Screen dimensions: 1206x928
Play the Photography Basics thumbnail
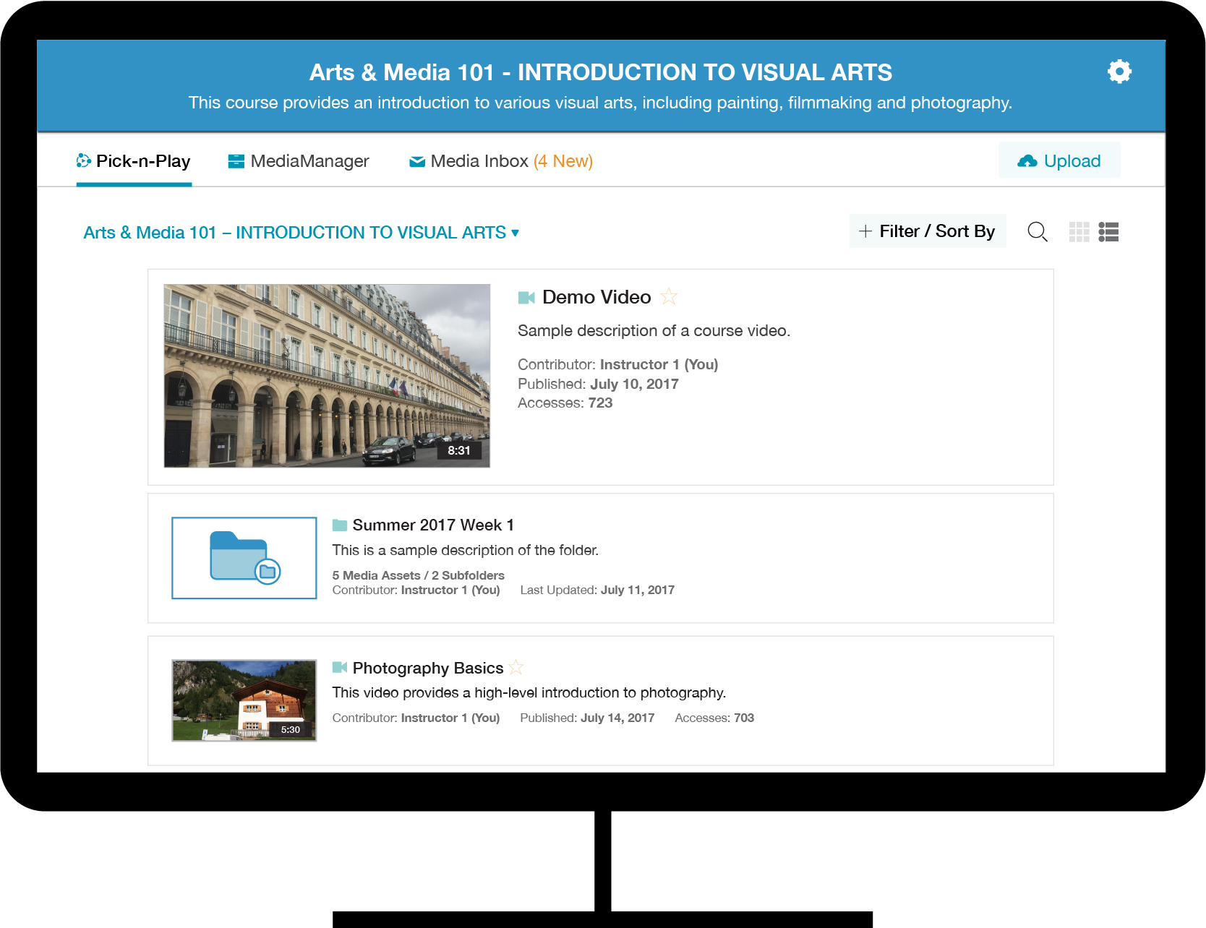click(x=244, y=700)
